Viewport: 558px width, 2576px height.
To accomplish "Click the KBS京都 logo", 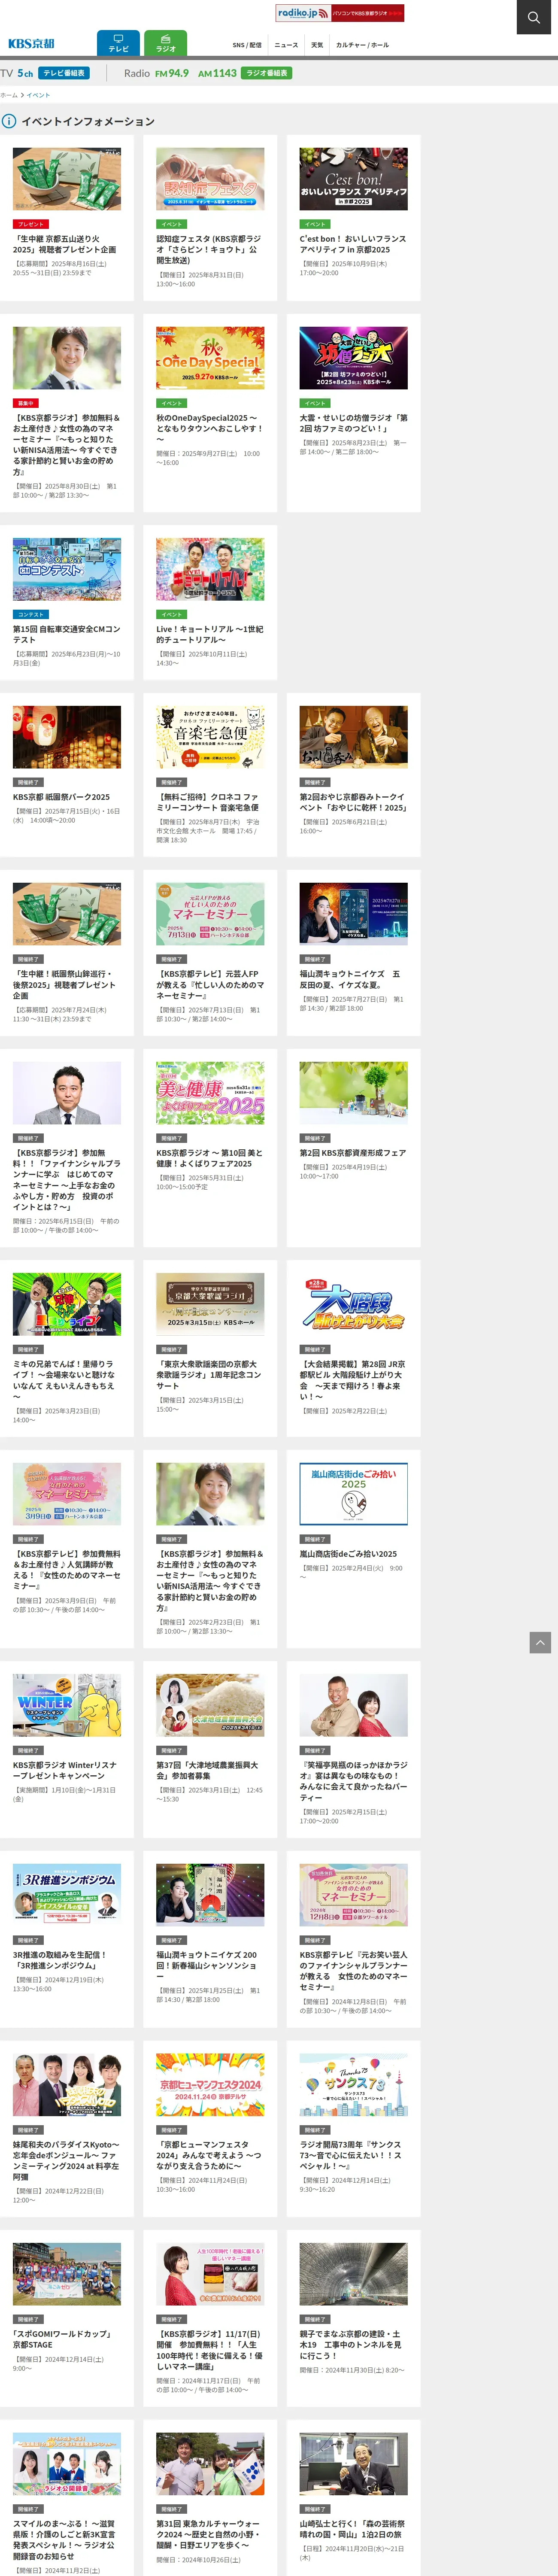I will pyautogui.click(x=31, y=44).
